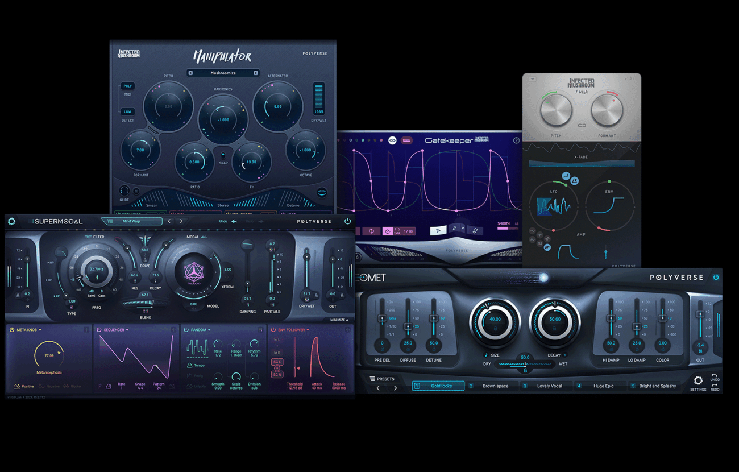This screenshot has width=739, height=472.
Task: Toggle Env Follower modulator power
Action: coord(273,330)
